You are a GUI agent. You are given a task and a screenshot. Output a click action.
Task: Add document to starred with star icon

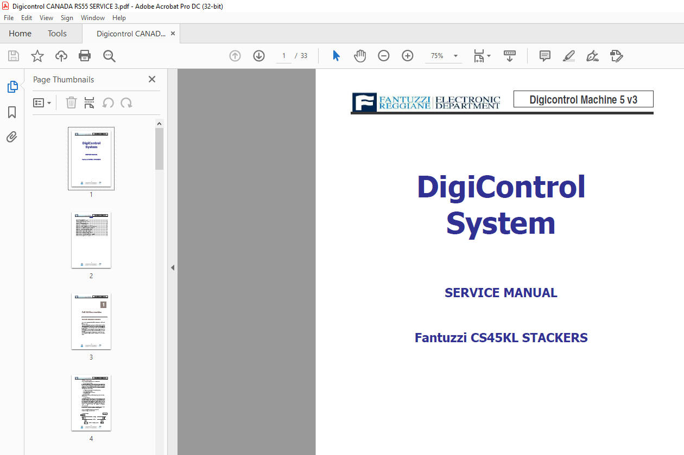(37, 56)
